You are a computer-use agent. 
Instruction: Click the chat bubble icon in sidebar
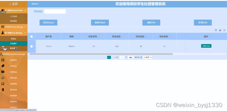click(3, 72)
